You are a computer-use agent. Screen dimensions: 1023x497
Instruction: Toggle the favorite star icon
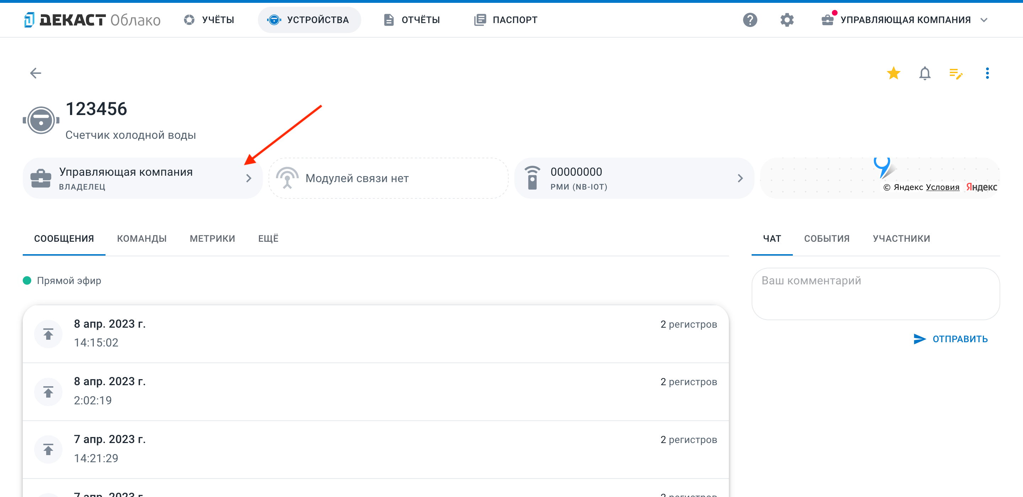[894, 73]
